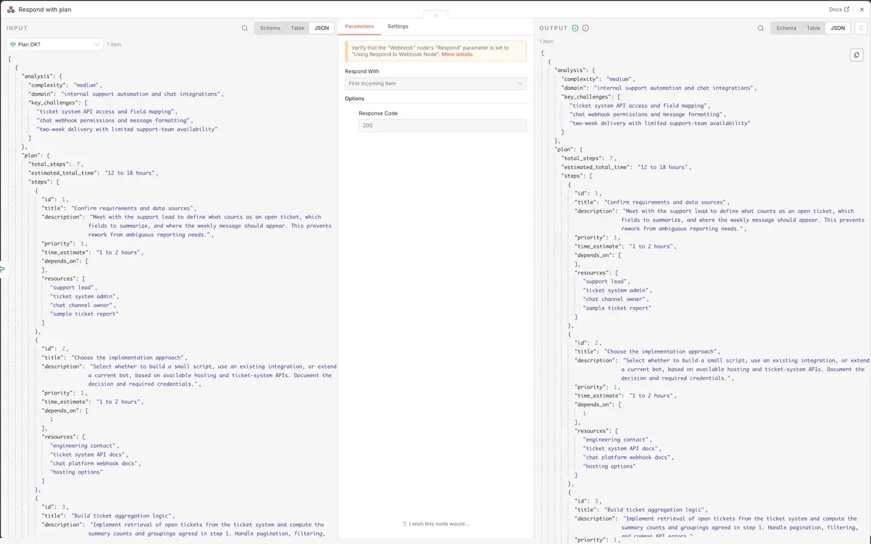Select JSON view in OUTPUT panel
The image size is (871, 544).
tap(838, 28)
